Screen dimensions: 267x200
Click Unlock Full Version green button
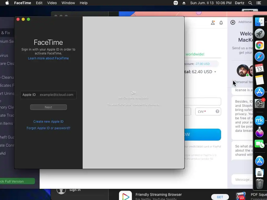[17, 181]
